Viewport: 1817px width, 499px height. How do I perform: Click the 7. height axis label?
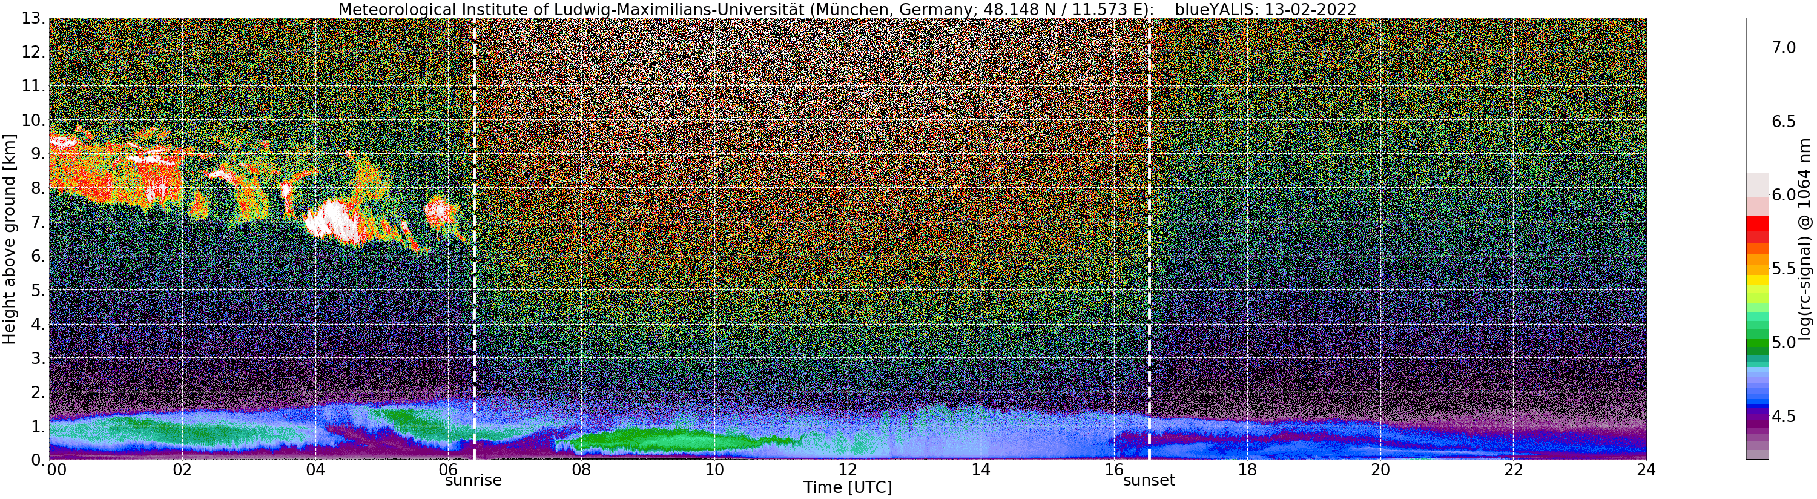38,222
